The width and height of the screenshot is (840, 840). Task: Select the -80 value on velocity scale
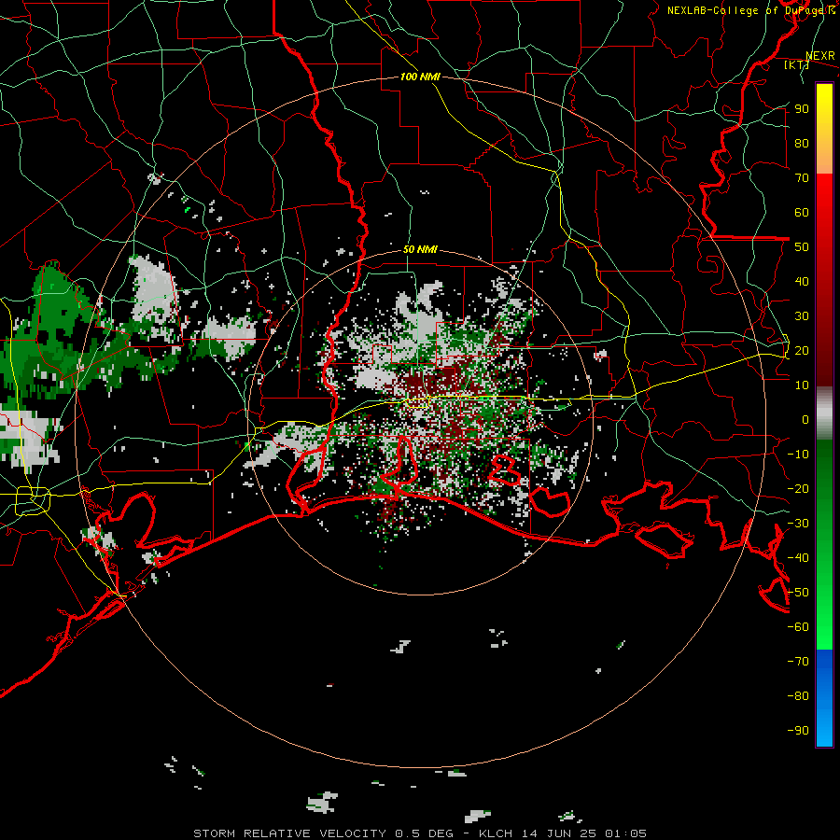click(798, 696)
